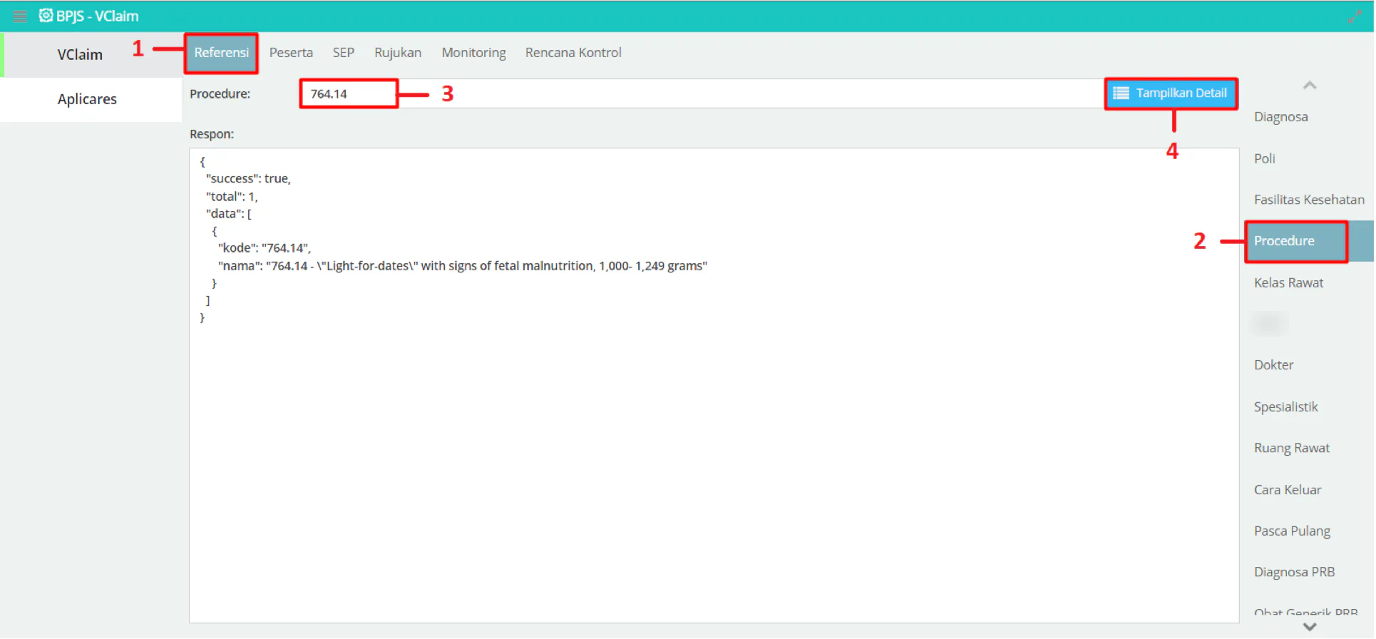The height and width of the screenshot is (639, 1376).
Task: Open the Dokter reference option
Action: click(1273, 365)
